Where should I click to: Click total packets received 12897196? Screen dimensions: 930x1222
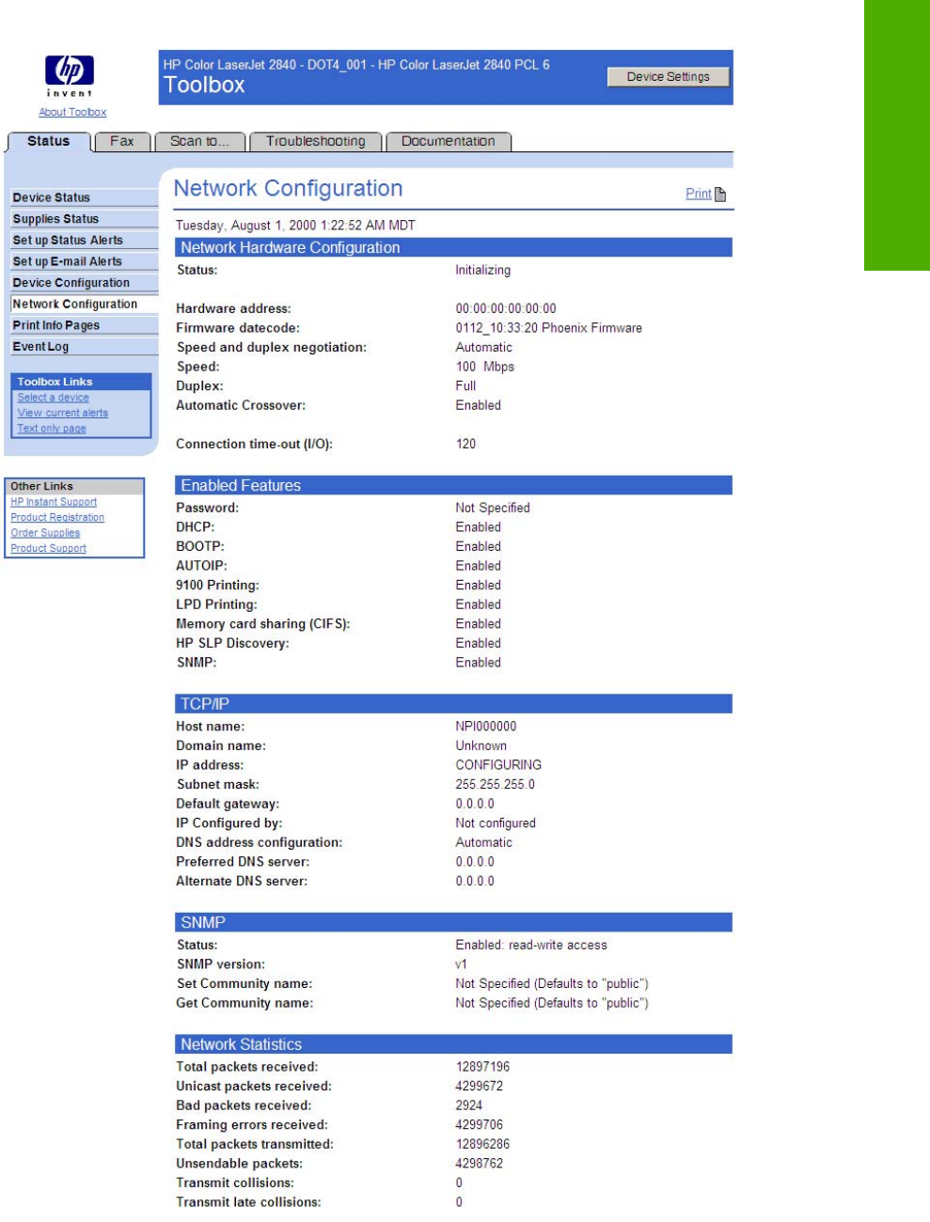[x=483, y=1067]
